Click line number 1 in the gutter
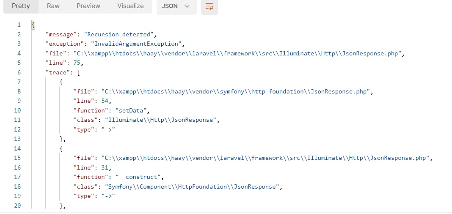This screenshot has width=452, height=214. click(x=19, y=25)
